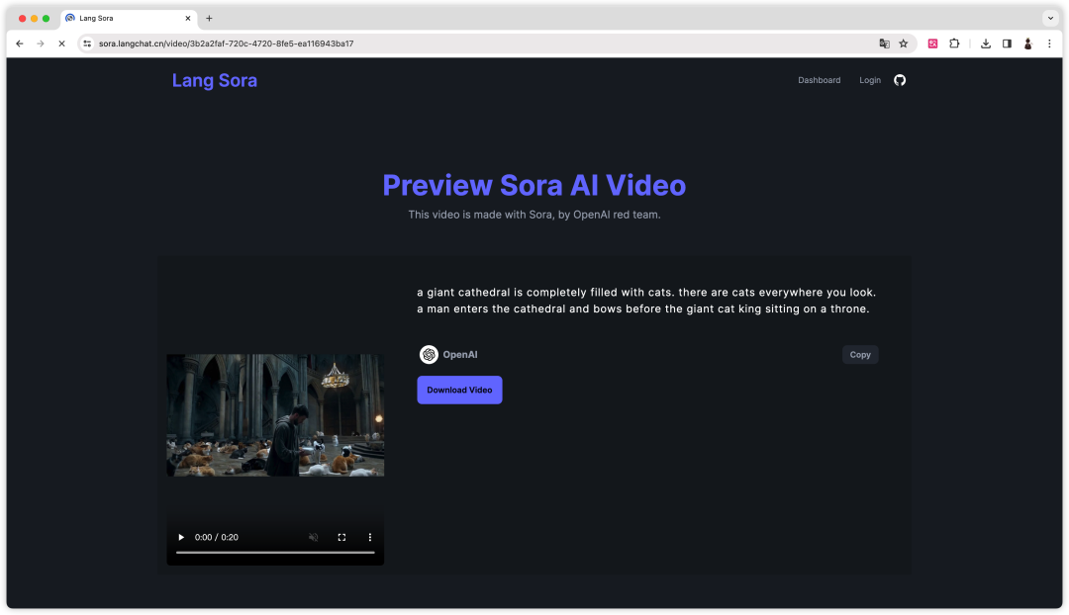Open the extensions puzzle icon
The height and width of the screenshot is (615, 1069).
coord(954,44)
